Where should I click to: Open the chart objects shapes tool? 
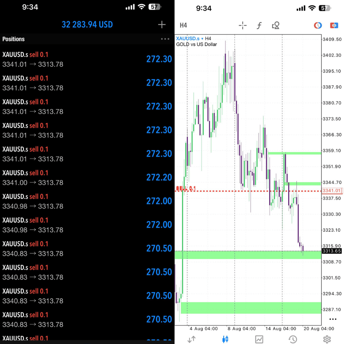pos(276,25)
